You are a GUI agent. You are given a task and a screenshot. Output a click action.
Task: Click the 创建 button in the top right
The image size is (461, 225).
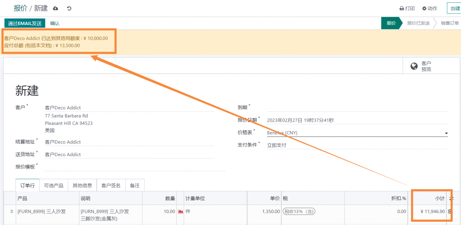455,8
